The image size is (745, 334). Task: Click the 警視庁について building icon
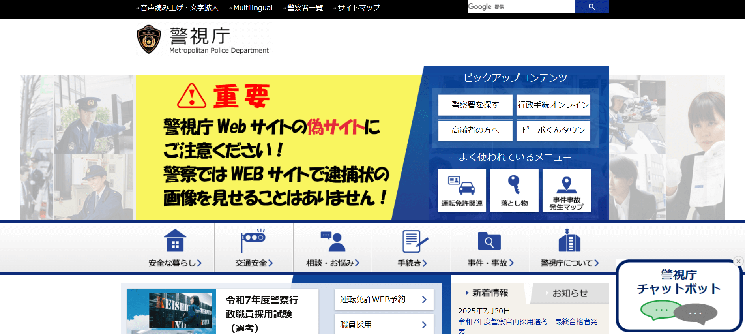pyautogui.click(x=569, y=240)
